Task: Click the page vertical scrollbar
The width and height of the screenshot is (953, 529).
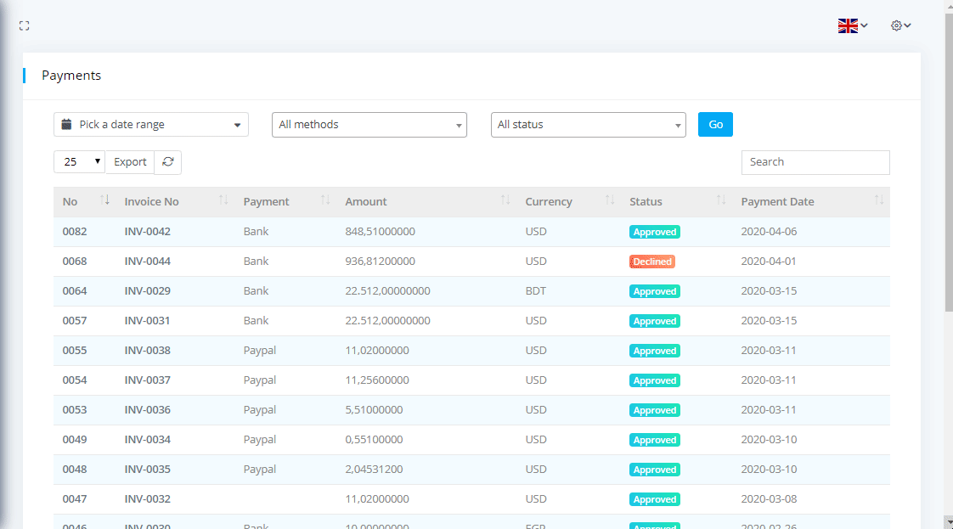Action: tap(948, 170)
